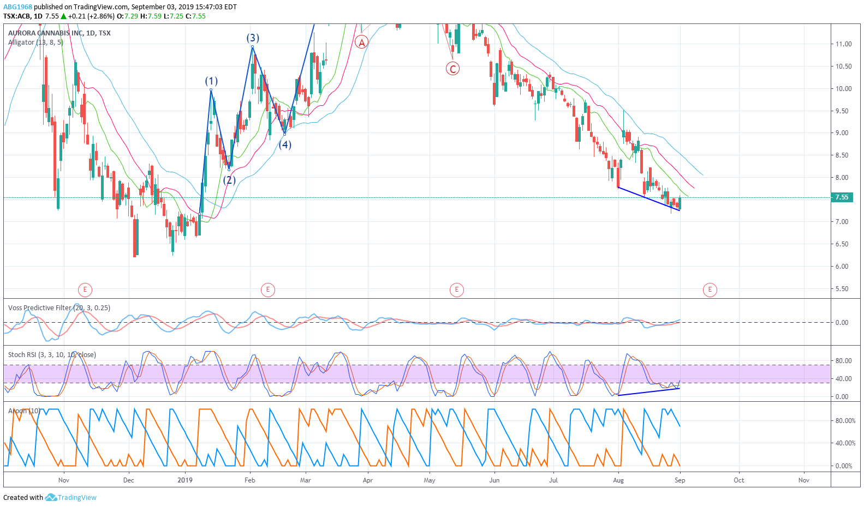Viewport: 864px width, 507px height.
Task: Select wave label (3)
Action: (x=253, y=38)
